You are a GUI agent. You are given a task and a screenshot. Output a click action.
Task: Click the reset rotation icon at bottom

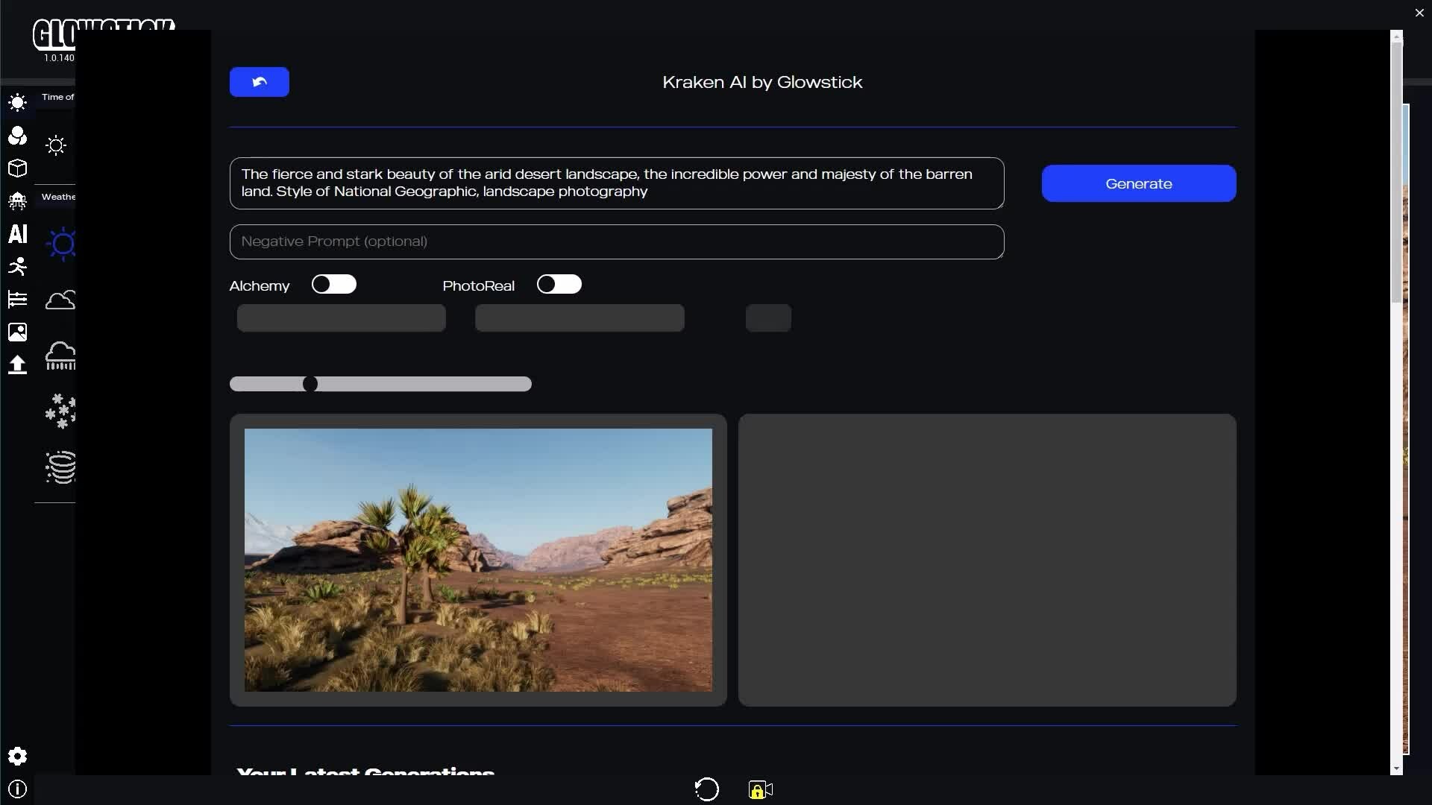(x=706, y=789)
